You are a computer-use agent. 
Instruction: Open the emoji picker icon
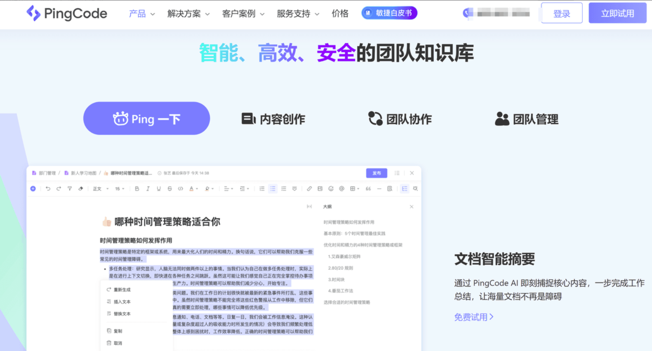331,189
